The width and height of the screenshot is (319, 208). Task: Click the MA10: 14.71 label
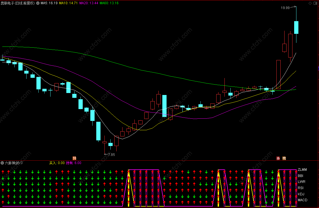pyautogui.click(x=68, y=3)
